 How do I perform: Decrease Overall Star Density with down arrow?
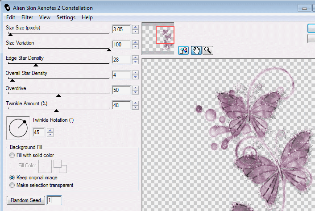pos(135,77)
